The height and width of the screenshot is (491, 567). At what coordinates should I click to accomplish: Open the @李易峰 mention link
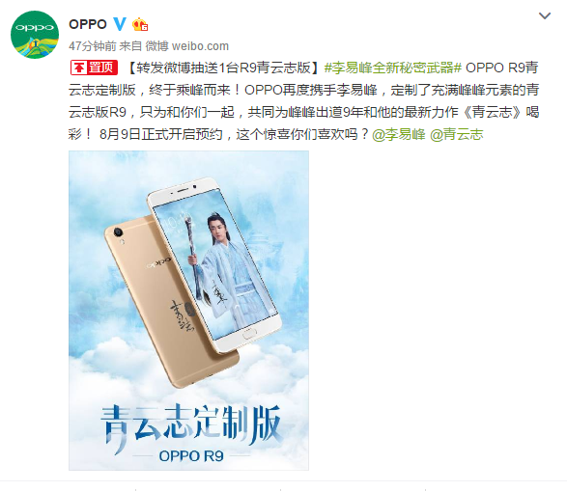click(x=399, y=134)
